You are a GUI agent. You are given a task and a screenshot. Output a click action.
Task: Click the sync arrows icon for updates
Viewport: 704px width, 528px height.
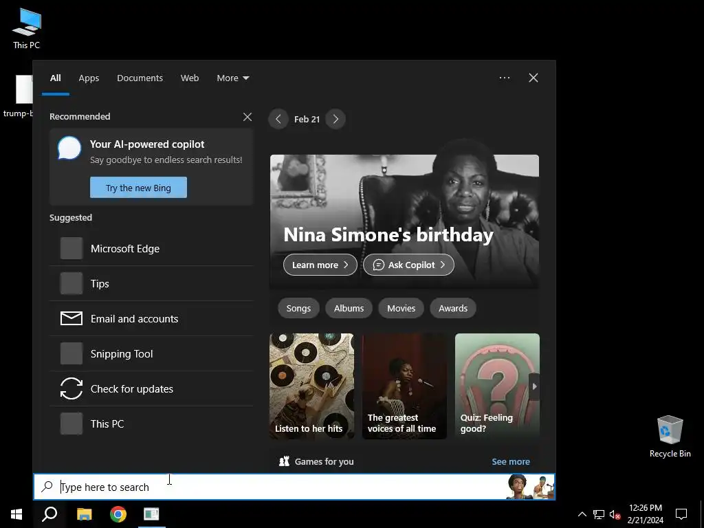pyautogui.click(x=71, y=388)
